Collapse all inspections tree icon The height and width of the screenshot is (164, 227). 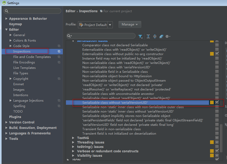tap(155, 36)
